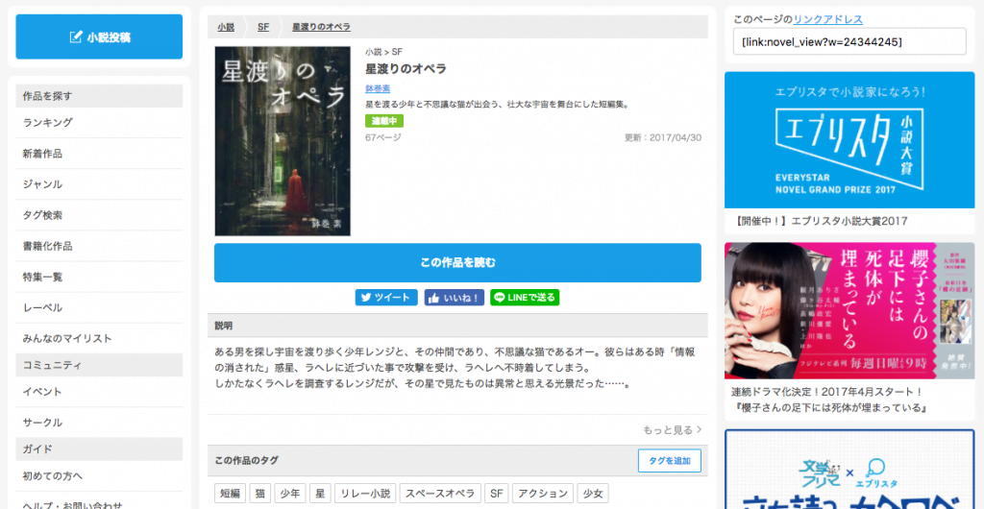Select the 短編 tag
Viewport: 984px width, 509px height.
pyautogui.click(x=231, y=494)
